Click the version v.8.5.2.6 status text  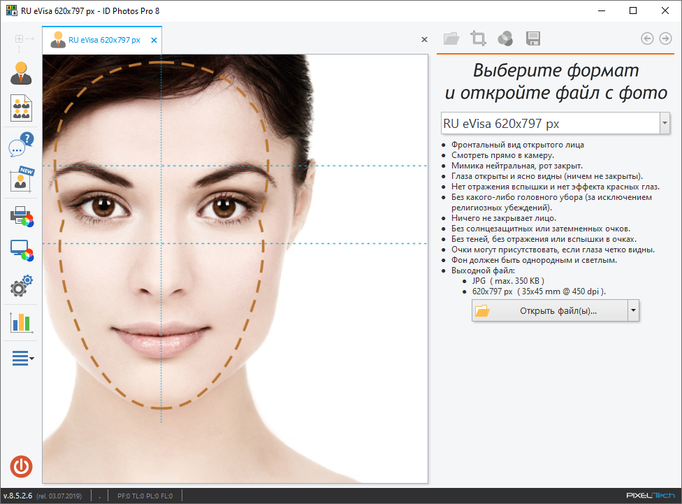tap(18, 496)
